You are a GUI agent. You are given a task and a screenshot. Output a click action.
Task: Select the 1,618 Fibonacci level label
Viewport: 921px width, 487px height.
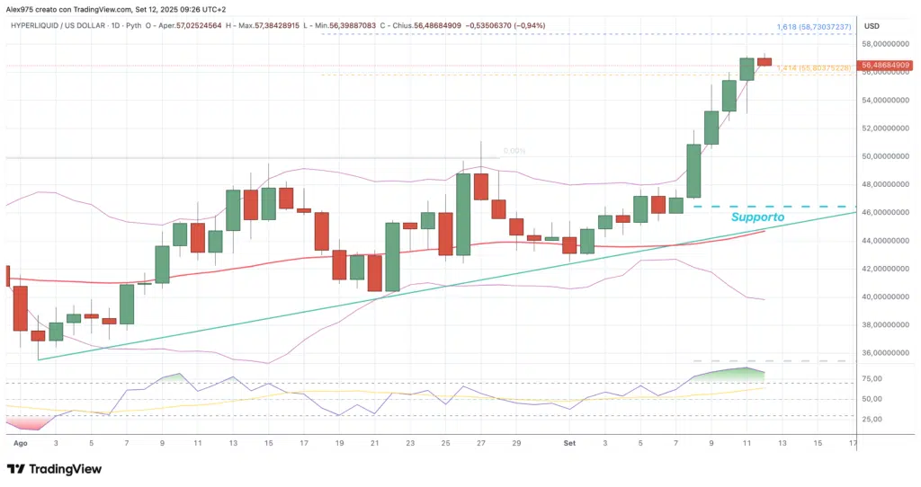(812, 28)
